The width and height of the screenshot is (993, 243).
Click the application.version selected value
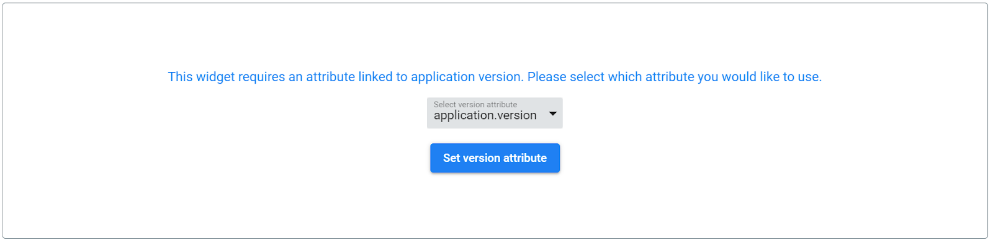(x=485, y=115)
